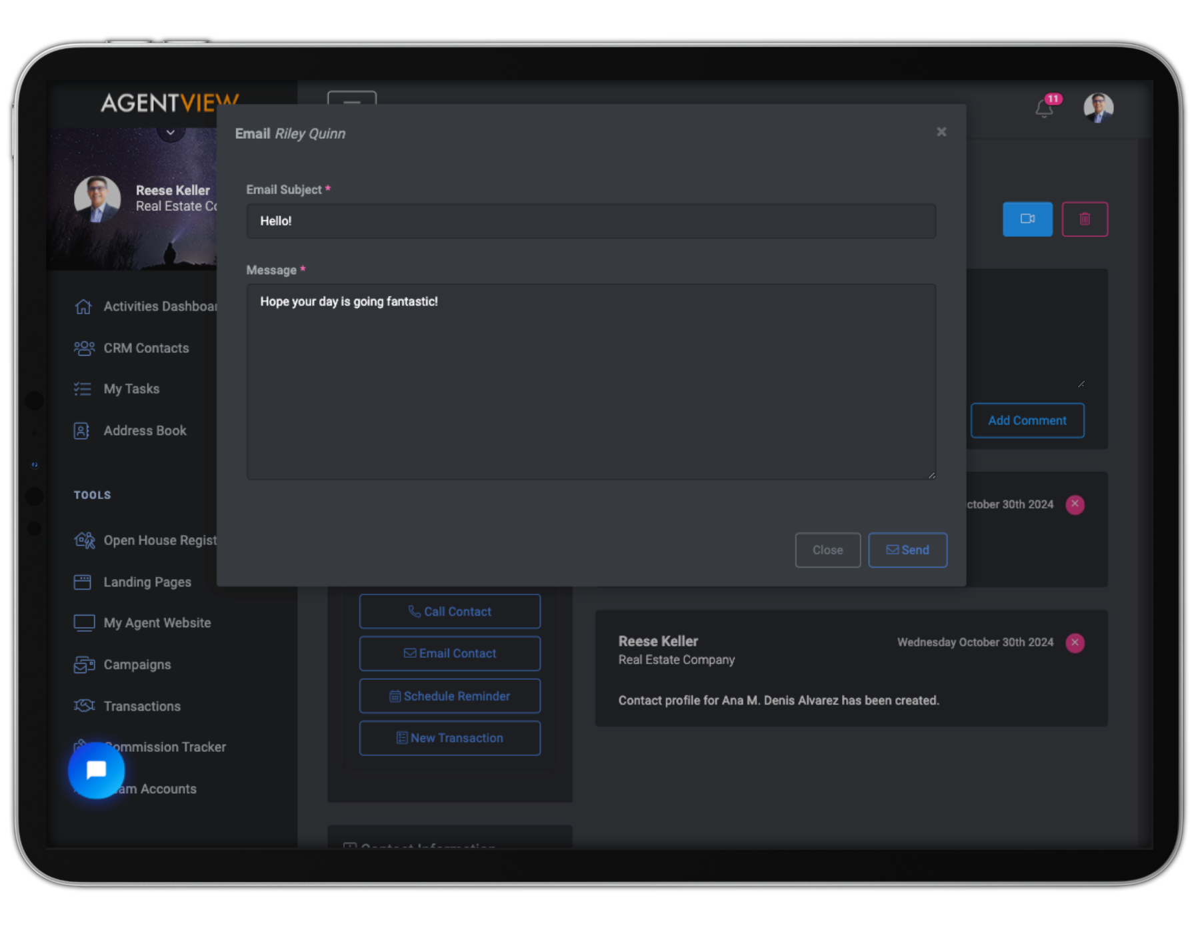Viewport: 1200px width, 934px height.
Task: Click the Add Comment button
Action: [1027, 420]
